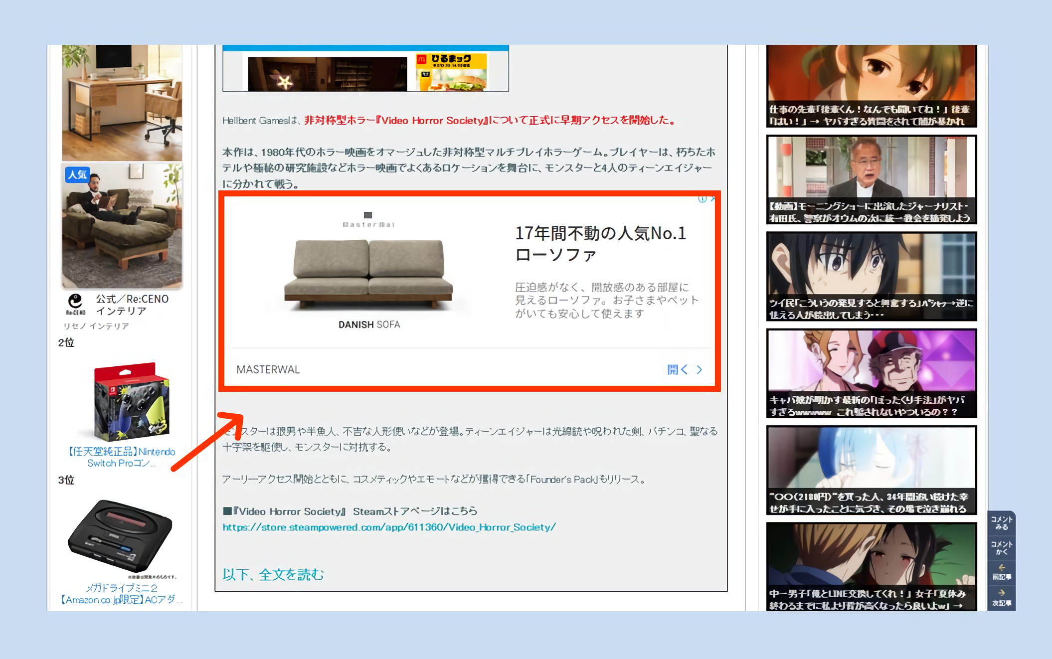
Task: Click the Switch Pro Controller product image
Action: pyautogui.click(x=132, y=402)
